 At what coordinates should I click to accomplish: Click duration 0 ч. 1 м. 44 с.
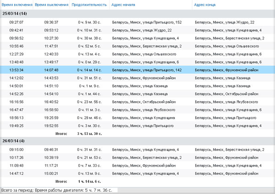89,94
